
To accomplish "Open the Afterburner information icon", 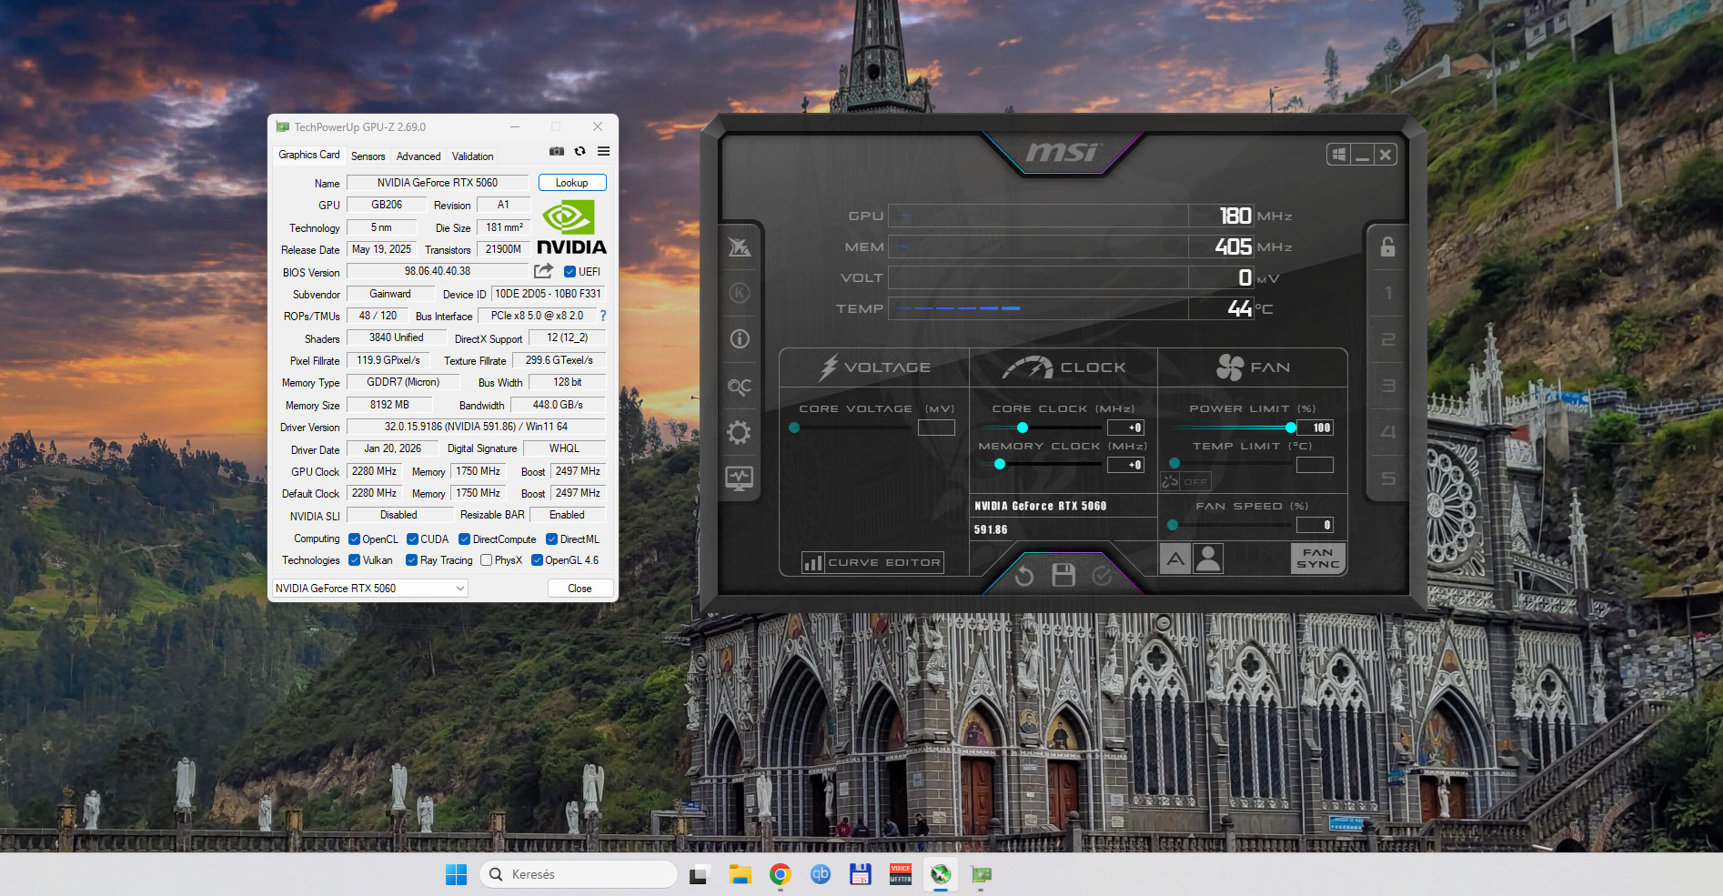I will coord(740,339).
